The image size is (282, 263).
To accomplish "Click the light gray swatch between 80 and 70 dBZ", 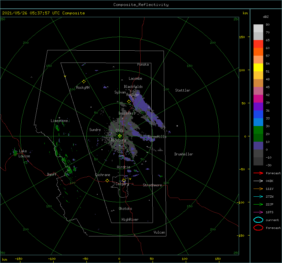I will (x=258, y=28).
